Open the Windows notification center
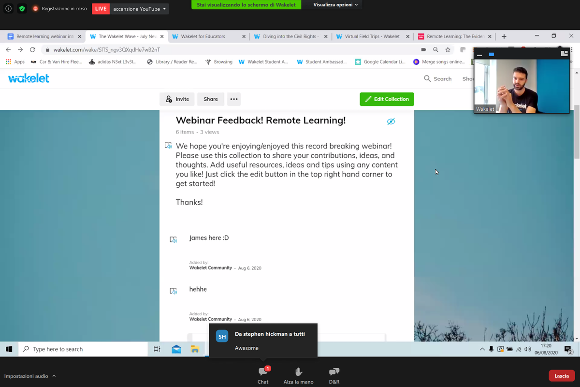This screenshot has height=387, width=580. (x=568, y=349)
